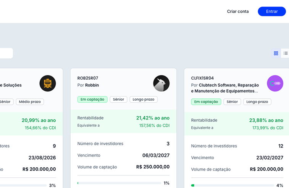Select Sênior tag on CLFIX1SR04 card
Viewport: 289px width, 188px height.
232,102
